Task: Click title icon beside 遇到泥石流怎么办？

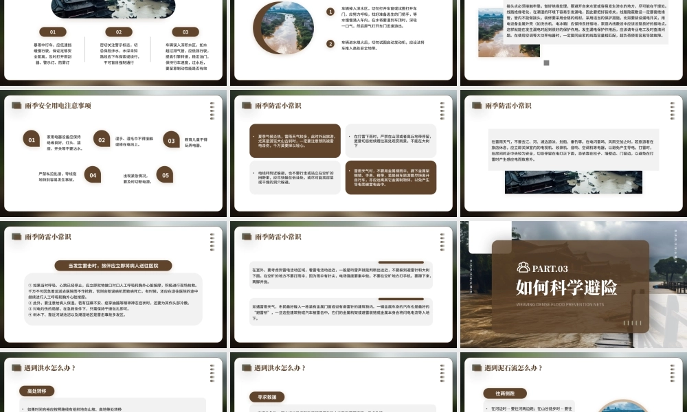Action: coord(477,368)
